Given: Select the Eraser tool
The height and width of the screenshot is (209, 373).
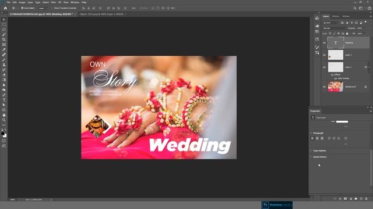Looking at the screenshot, I should 4,75.
